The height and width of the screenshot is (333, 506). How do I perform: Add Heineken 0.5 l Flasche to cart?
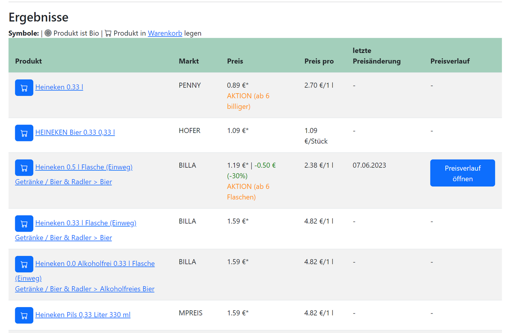[x=24, y=168]
